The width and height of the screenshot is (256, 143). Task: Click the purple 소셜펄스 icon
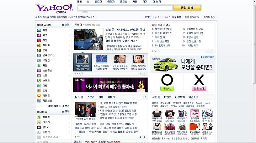coord(39,70)
